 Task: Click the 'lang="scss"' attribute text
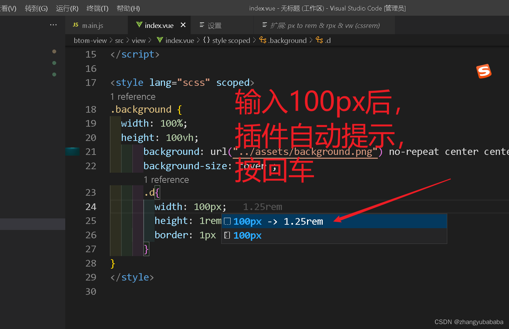(180, 83)
